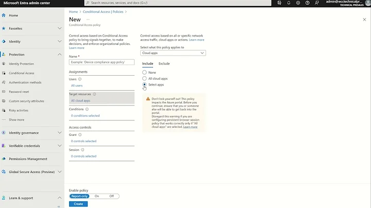Image resolution: width=371 pixels, height=208 pixels.
Task: Collapse the Protection section chevron
Action: tap(60, 55)
